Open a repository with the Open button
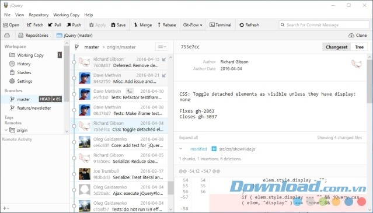This screenshot has height=213, width=373. [x=11, y=25]
